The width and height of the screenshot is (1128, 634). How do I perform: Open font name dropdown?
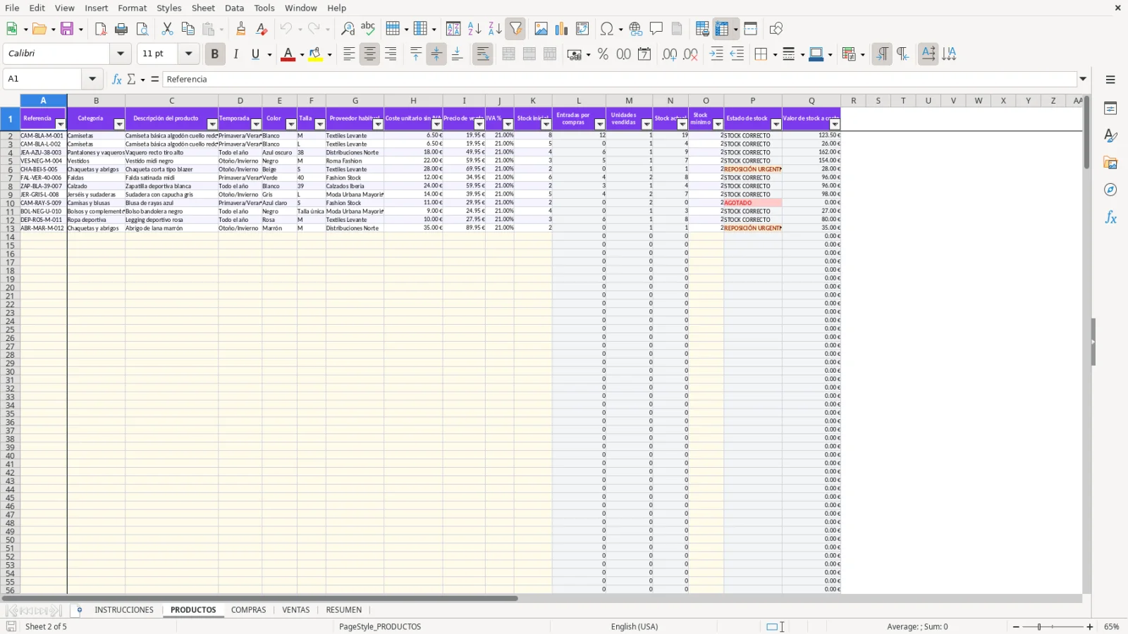point(121,54)
